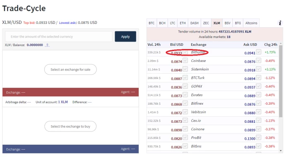Check the Bithumb ask checkbox
The width and height of the screenshot is (294, 157).
[258, 52]
